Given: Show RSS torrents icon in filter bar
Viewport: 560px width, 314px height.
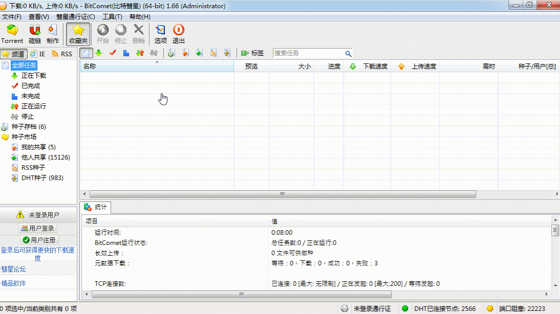Looking at the screenshot, I should (x=213, y=53).
